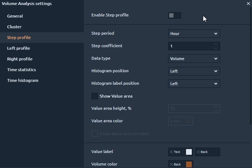Change the orange Volume color swatch
This screenshot has width=252, height=168.
[x=189, y=164]
